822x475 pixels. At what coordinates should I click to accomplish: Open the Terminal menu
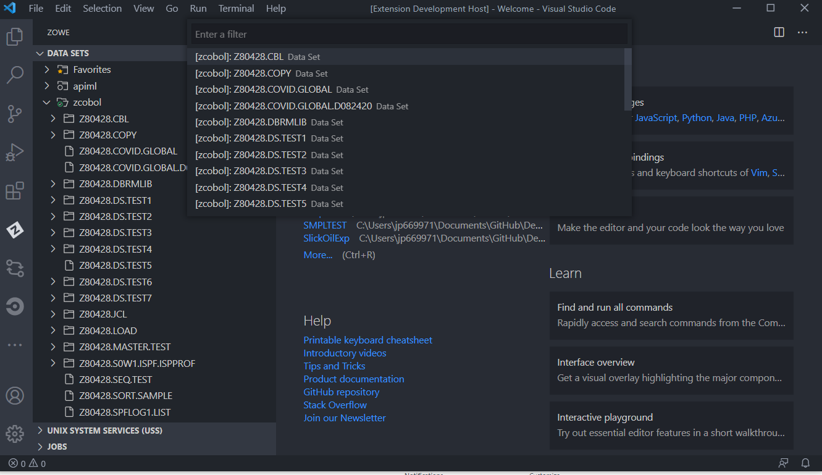[236, 9]
